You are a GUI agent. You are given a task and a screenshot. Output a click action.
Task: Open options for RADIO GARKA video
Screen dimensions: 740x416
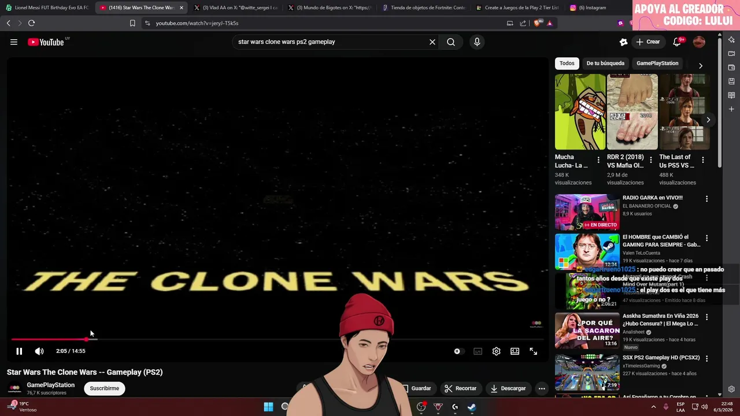pos(706,199)
